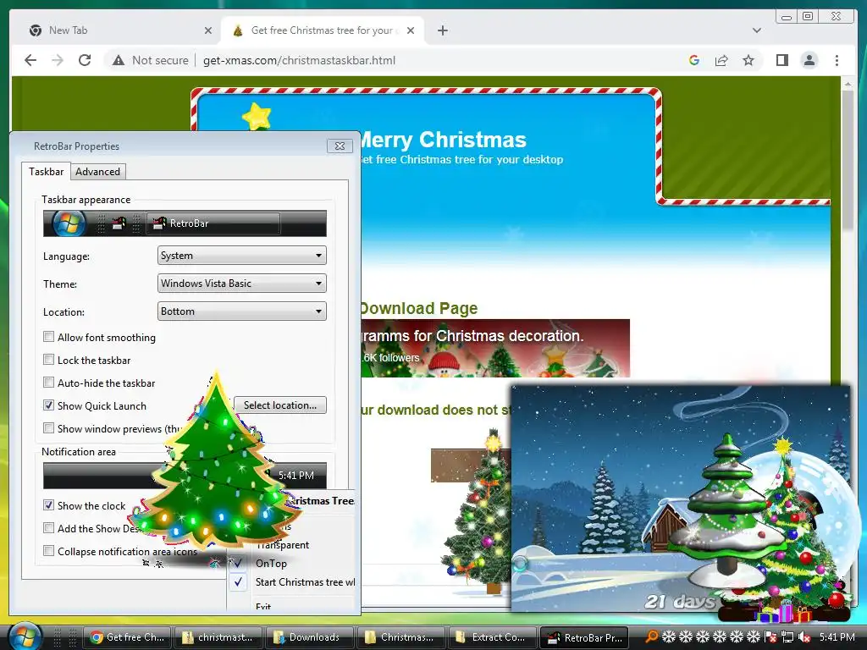
Task: Click the Download Page heading
Action: pos(419,308)
